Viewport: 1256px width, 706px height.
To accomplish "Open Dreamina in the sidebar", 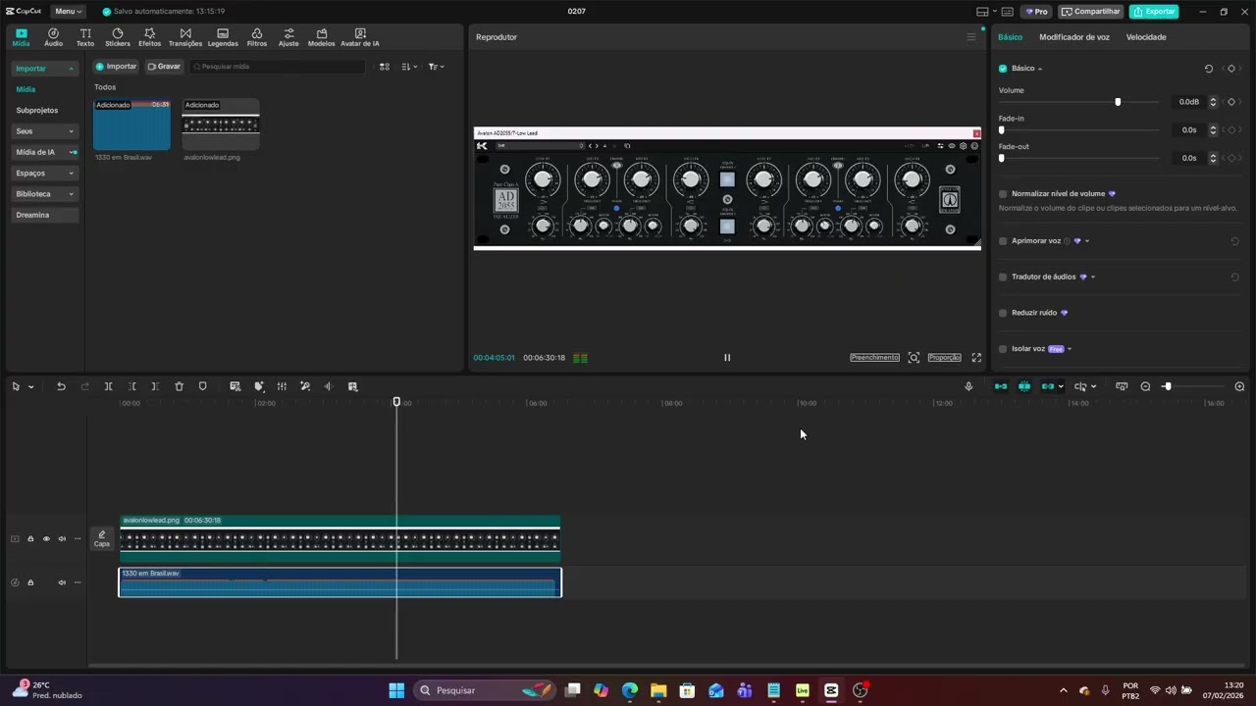I will pyautogui.click(x=45, y=215).
